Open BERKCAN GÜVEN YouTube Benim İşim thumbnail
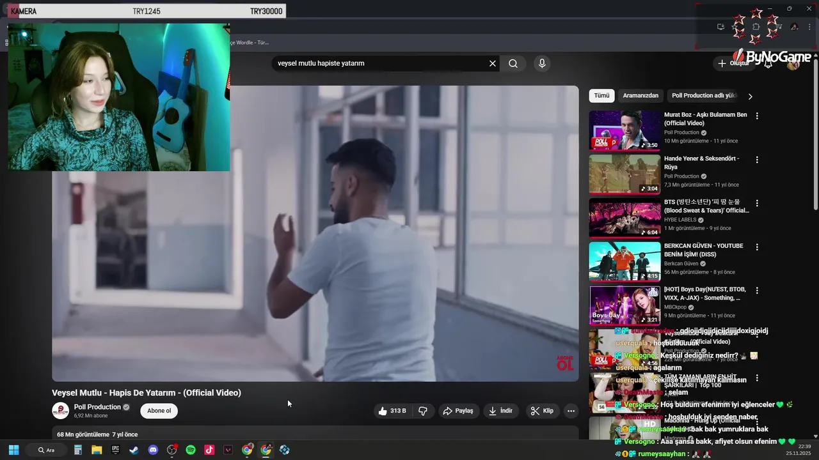The image size is (819, 460). pos(624,261)
